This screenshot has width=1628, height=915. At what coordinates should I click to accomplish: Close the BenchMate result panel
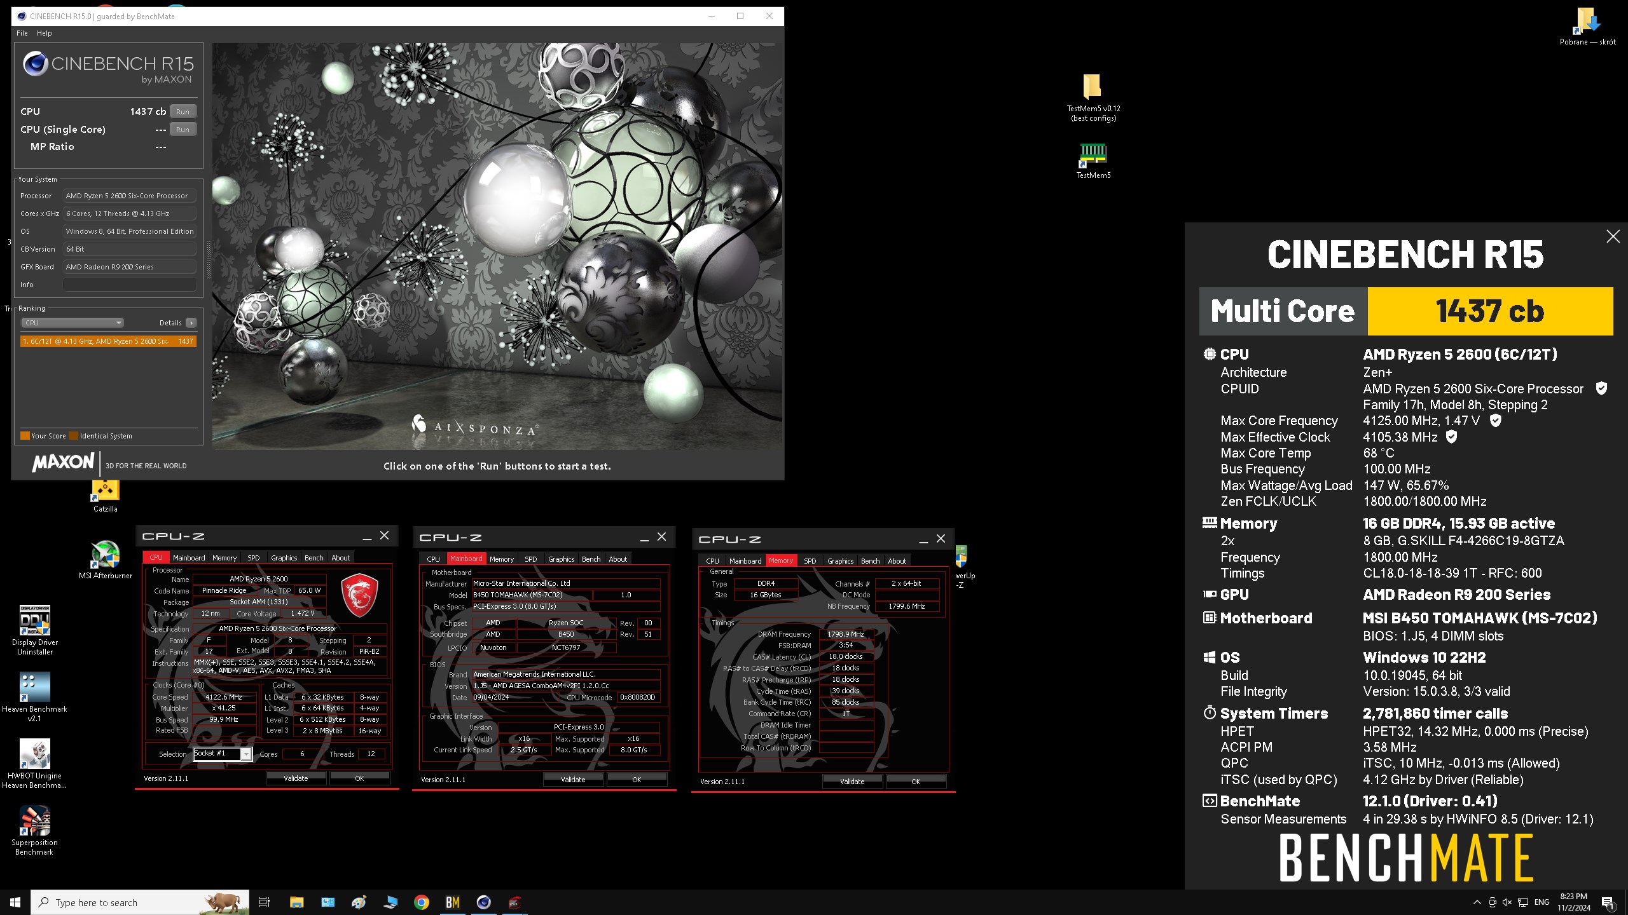click(x=1613, y=236)
